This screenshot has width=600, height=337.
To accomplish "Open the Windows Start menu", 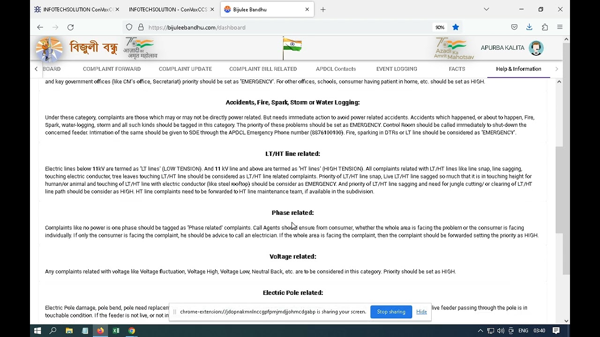I will [37, 330].
